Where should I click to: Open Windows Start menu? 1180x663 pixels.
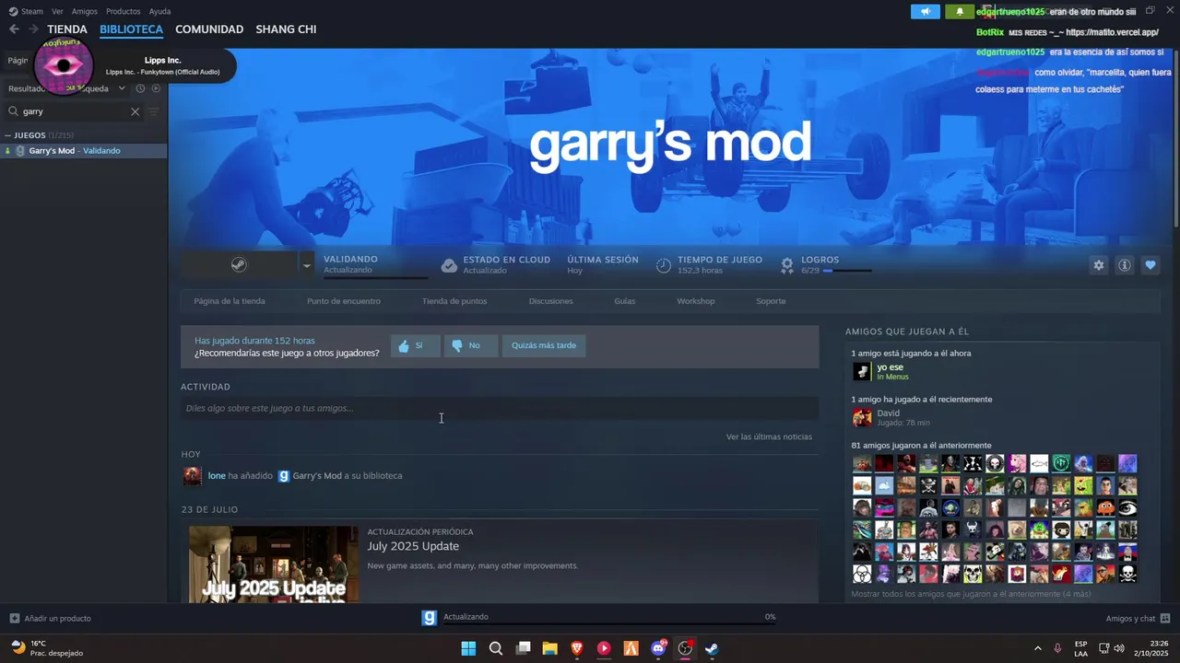pyautogui.click(x=468, y=648)
